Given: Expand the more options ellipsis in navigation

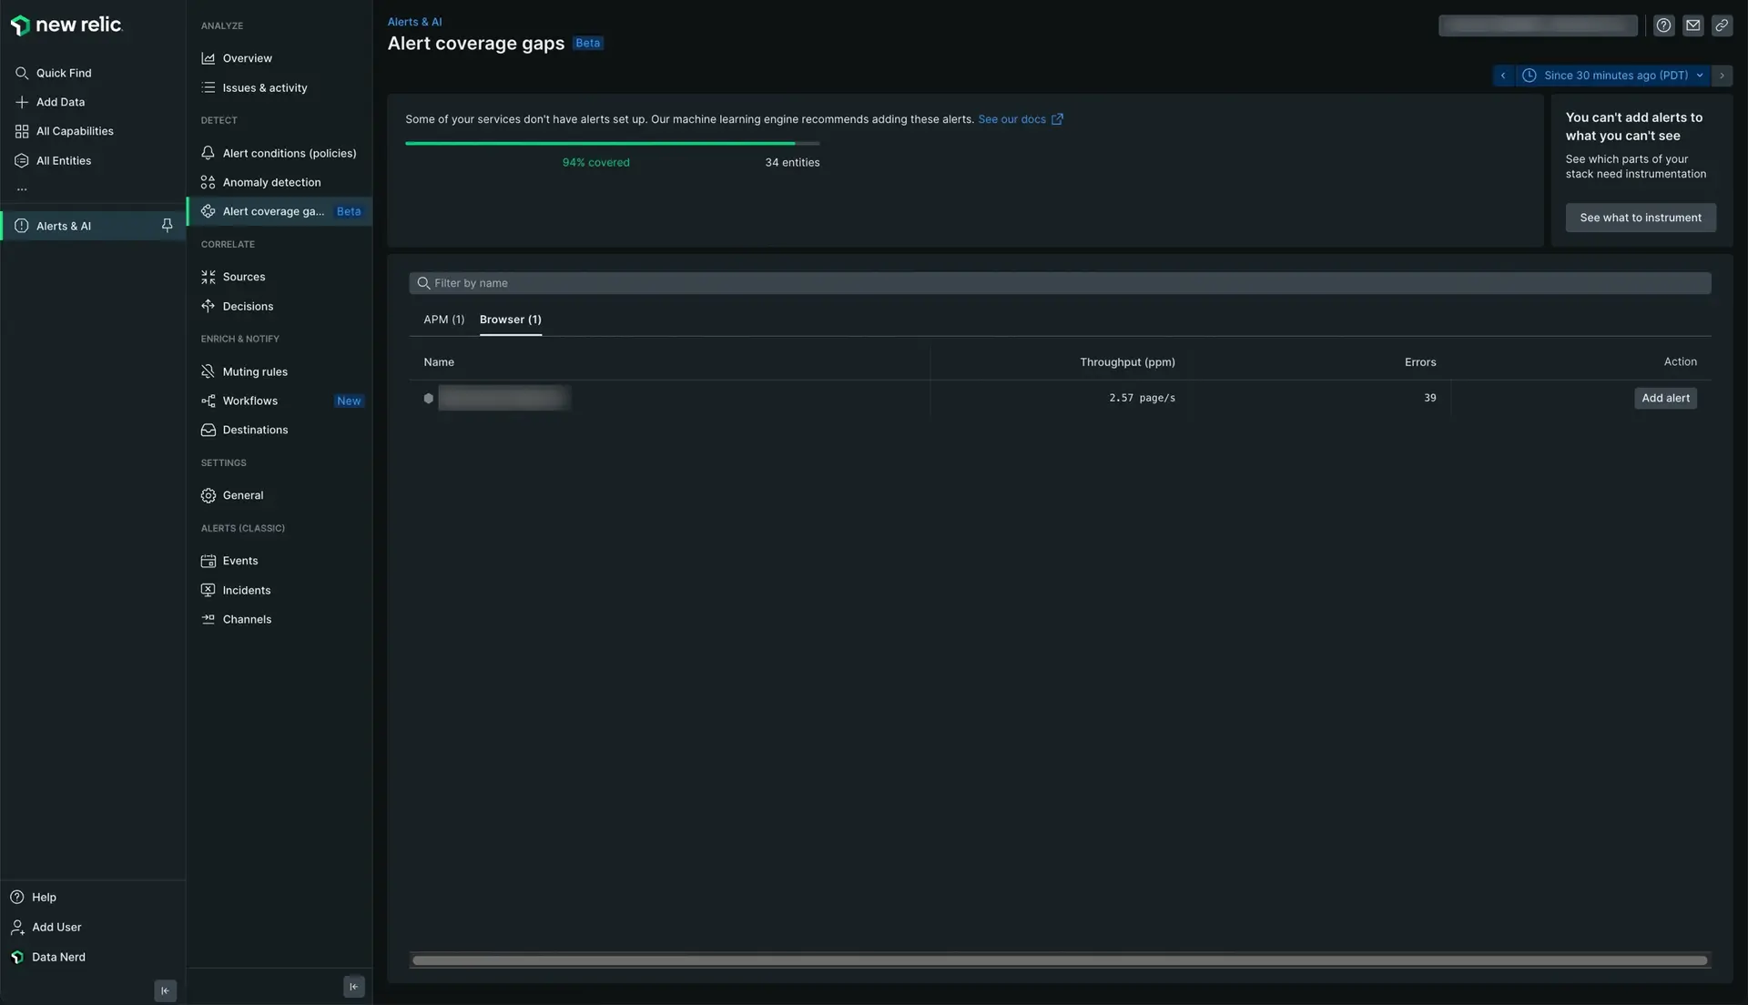Looking at the screenshot, I should click(x=22, y=189).
